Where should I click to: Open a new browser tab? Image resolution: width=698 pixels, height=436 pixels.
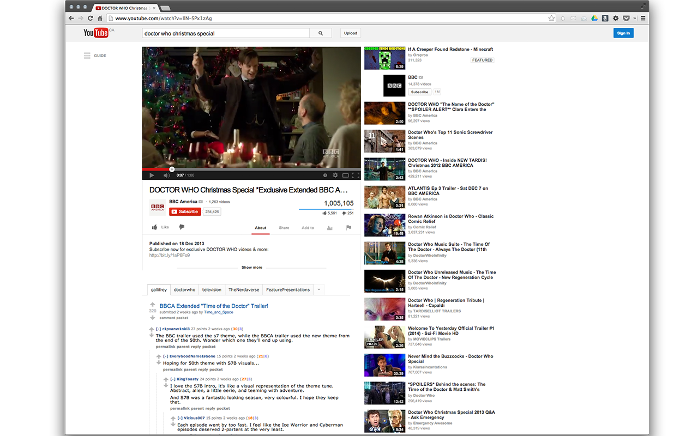165,8
